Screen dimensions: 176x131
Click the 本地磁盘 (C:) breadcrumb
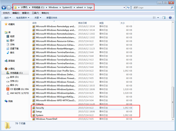pos(38,7)
